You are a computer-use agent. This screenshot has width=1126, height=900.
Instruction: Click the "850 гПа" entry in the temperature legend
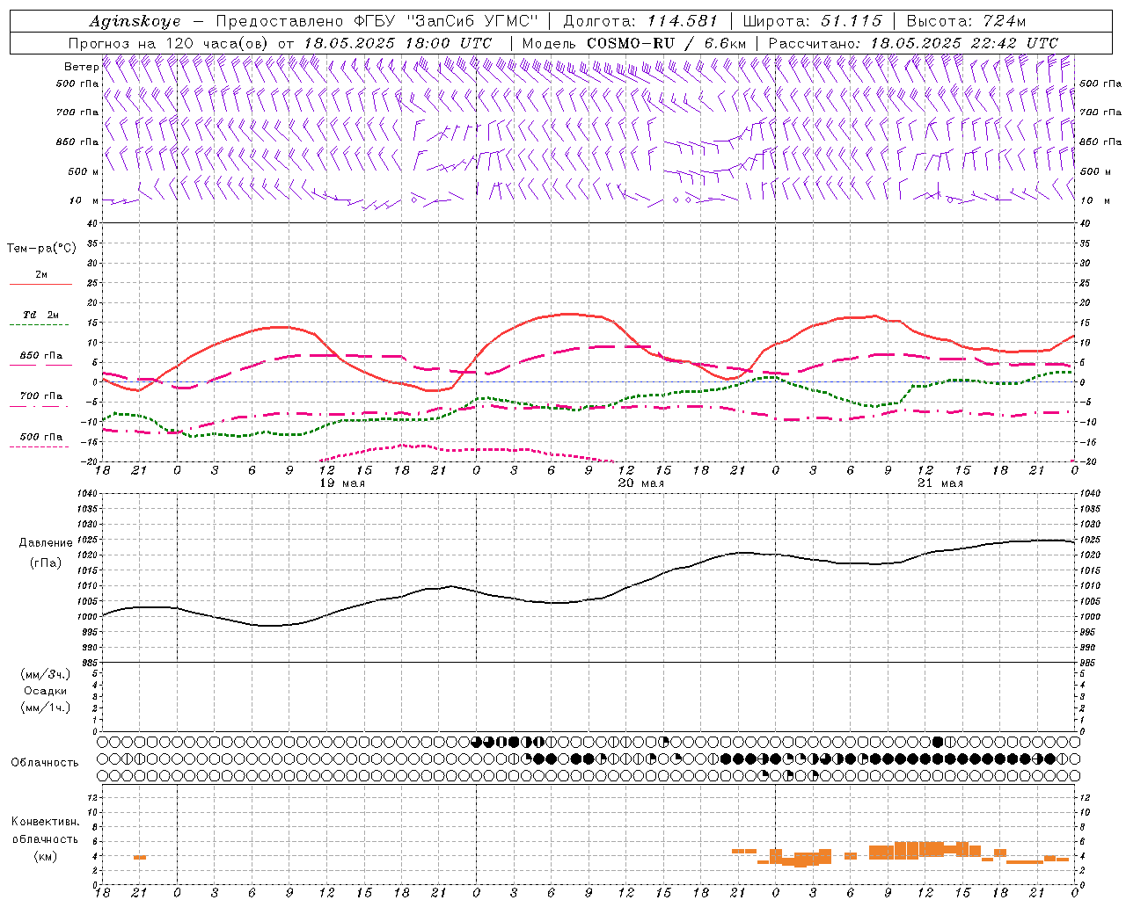[41, 356]
